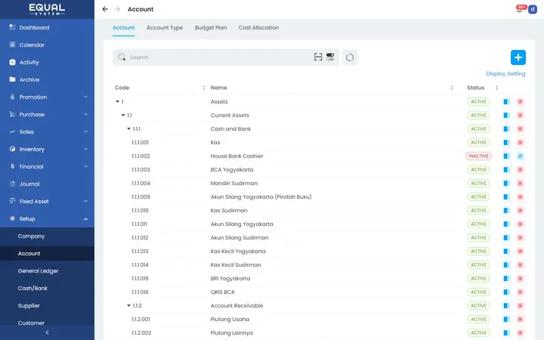Image resolution: width=544 pixels, height=340 pixels.
Task: Collapse tree node 1.1.1 Cash and Bank
Action: (128, 128)
